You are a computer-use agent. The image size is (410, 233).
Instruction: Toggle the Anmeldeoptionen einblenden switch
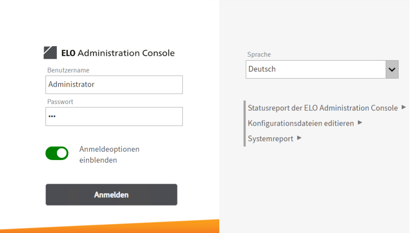click(57, 153)
